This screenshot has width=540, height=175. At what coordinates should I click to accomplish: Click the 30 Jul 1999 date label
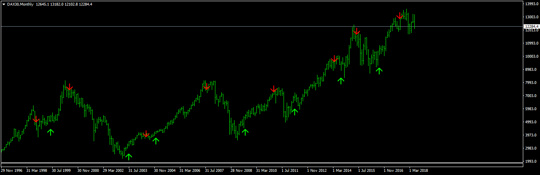click(x=62, y=170)
